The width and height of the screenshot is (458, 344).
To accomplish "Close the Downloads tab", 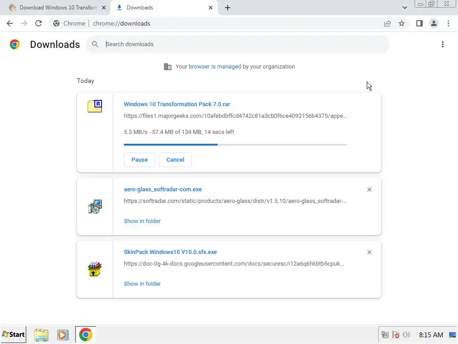I will pyautogui.click(x=211, y=8).
